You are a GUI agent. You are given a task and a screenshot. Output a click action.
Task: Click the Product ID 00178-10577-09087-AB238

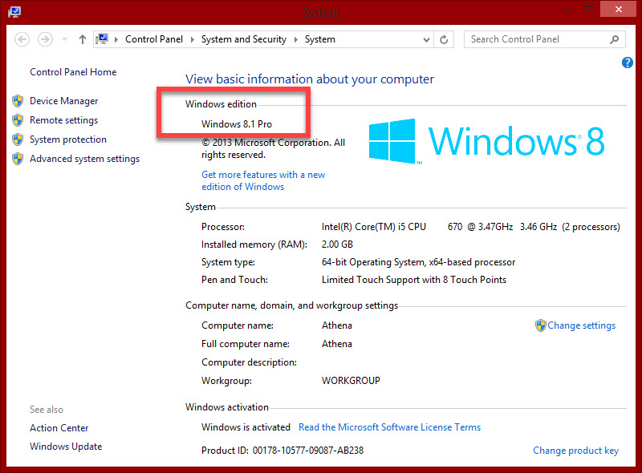point(308,451)
